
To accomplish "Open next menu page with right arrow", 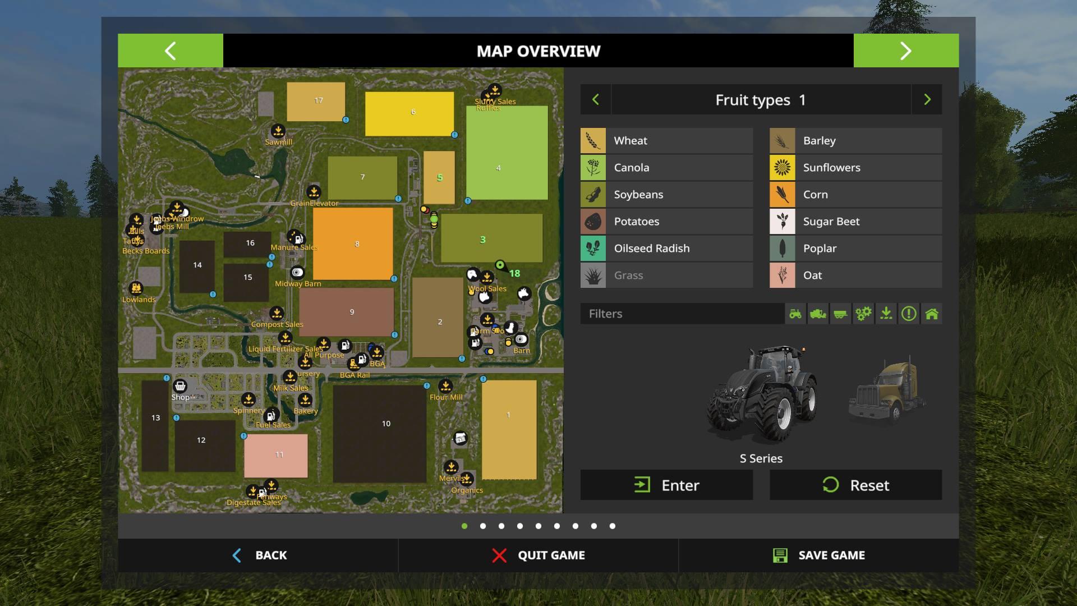I will [905, 51].
